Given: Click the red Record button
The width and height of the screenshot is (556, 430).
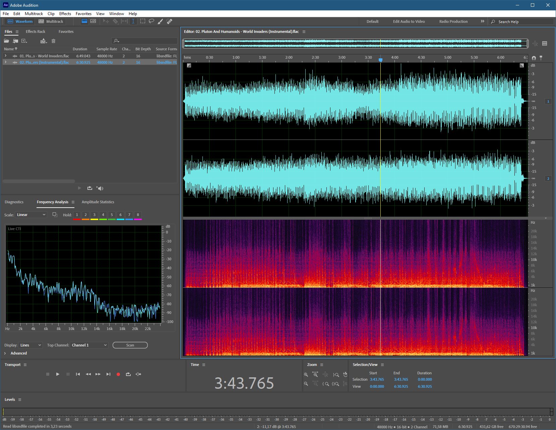Looking at the screenshot, I should 118,374.
